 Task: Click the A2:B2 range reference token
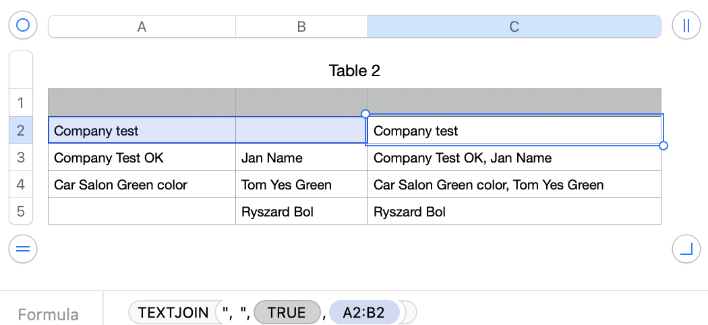364,313
